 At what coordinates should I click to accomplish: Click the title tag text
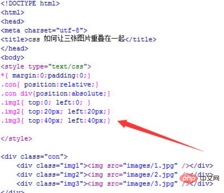tap(79, 39)
